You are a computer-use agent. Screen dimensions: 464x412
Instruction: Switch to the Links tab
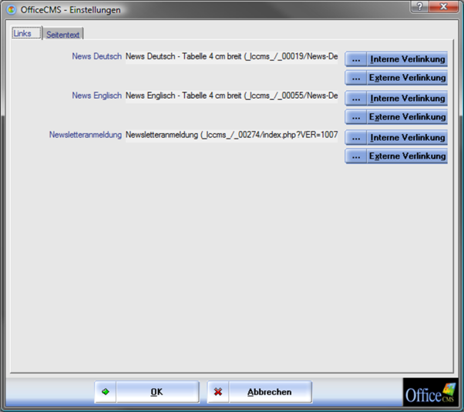point(26,33)
